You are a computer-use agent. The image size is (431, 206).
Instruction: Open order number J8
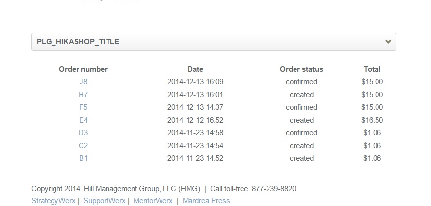[83, 82]
